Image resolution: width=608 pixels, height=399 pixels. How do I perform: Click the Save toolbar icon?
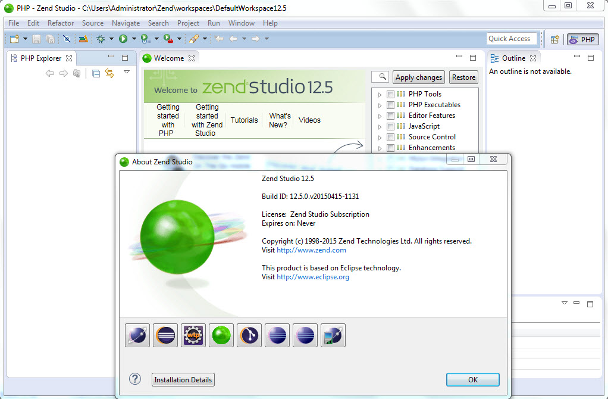(36, 39)
